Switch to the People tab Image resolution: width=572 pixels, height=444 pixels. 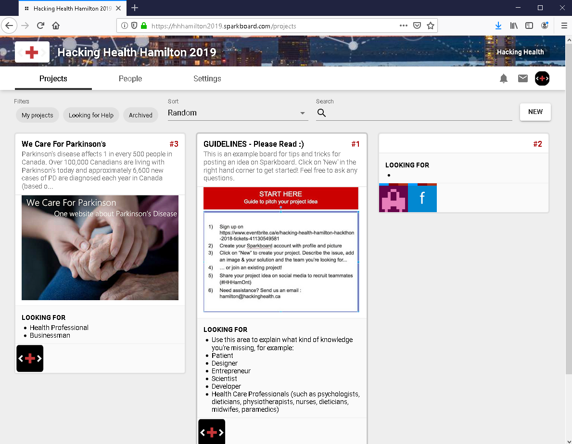point(130,78)
